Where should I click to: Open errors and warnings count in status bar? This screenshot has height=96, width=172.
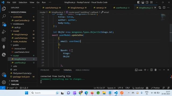[x=24, y=88]
